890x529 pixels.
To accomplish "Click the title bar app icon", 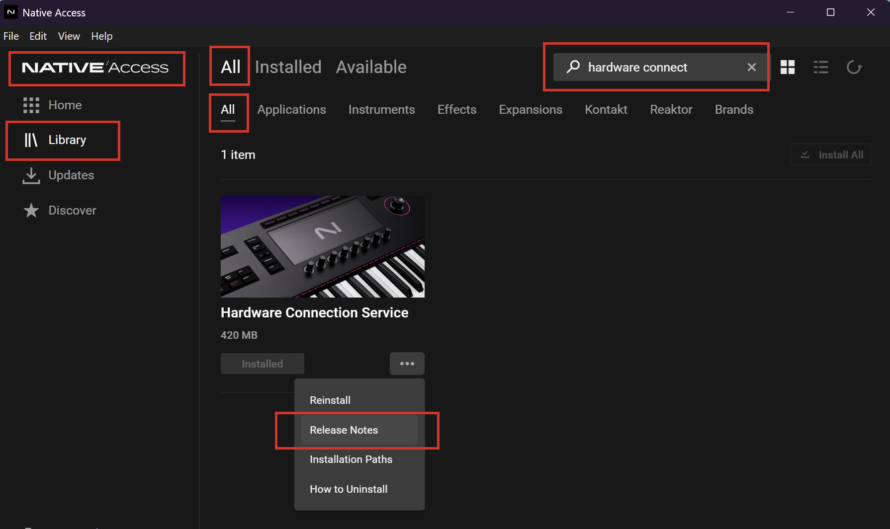I will click(11, 12).
